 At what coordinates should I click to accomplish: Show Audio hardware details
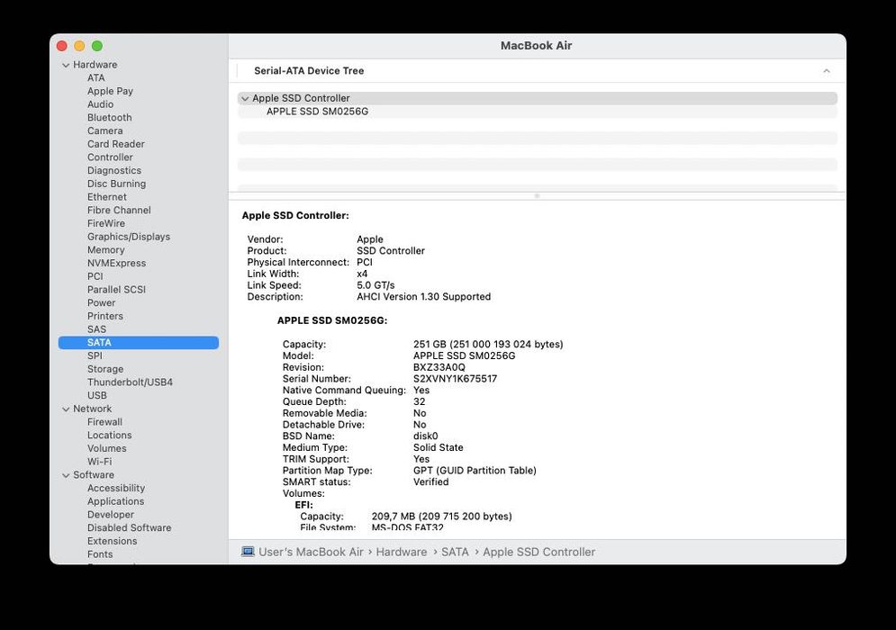click(100, 104)
